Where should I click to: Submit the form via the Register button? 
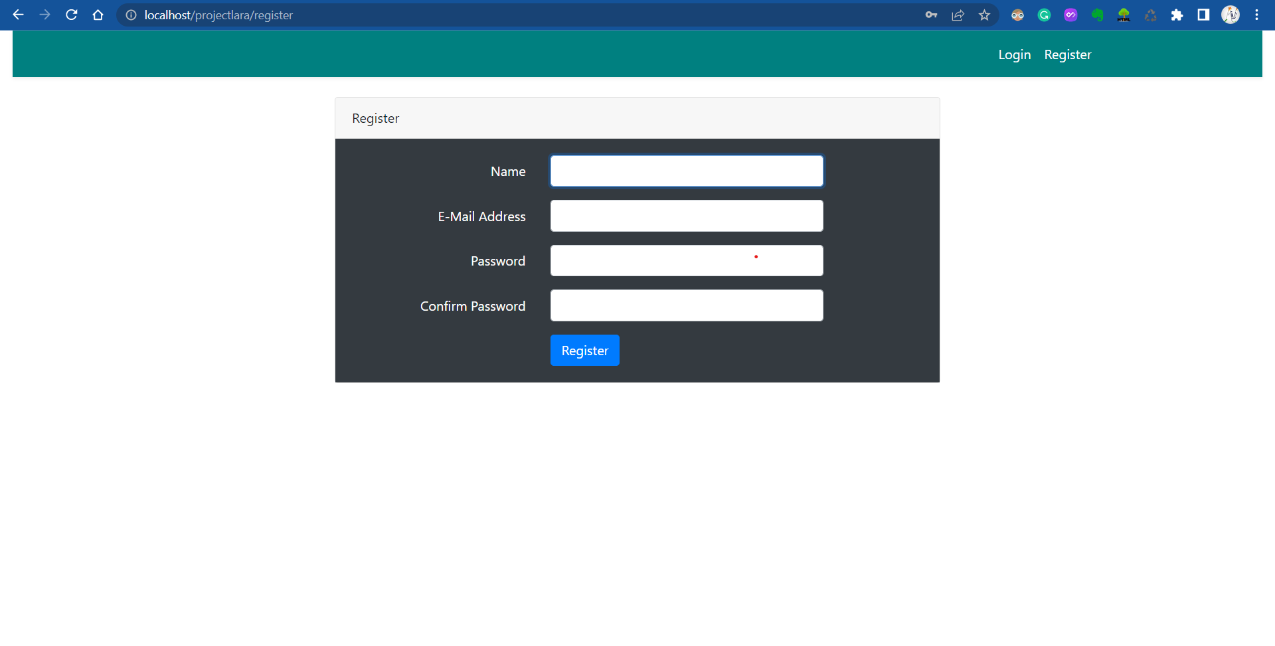point(584,350)
